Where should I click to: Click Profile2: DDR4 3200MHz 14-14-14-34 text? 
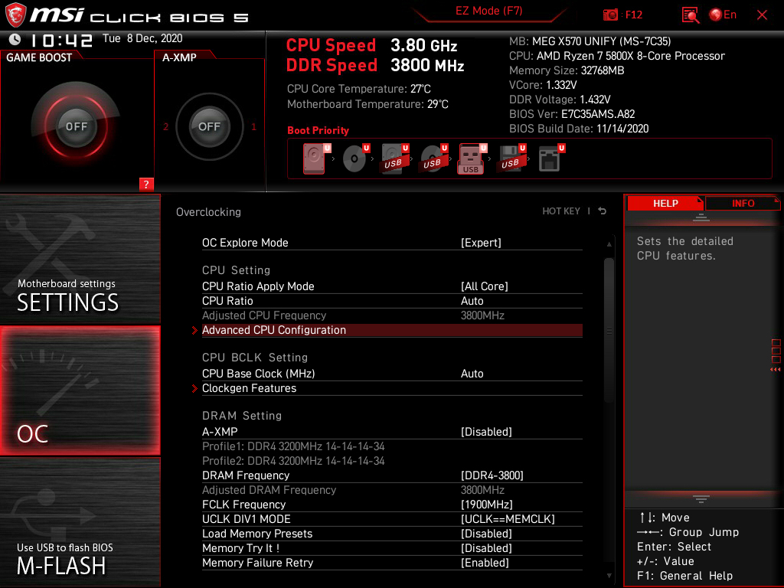click(x=293, y=460)
